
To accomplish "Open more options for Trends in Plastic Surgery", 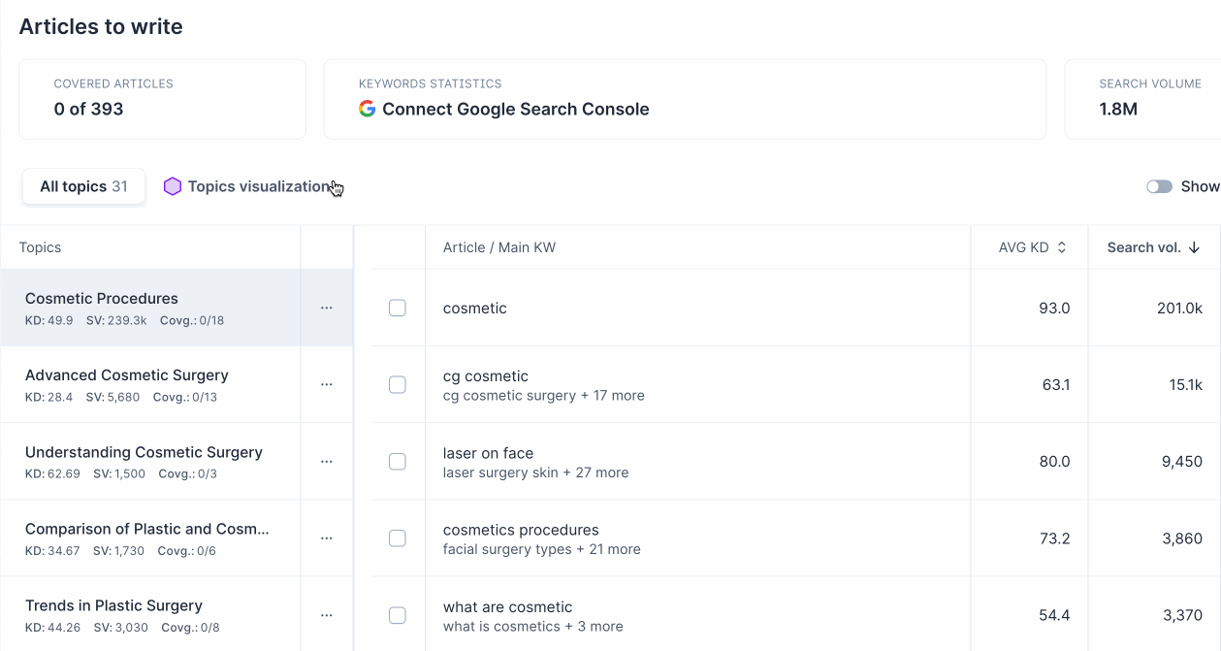I will 327,614.
